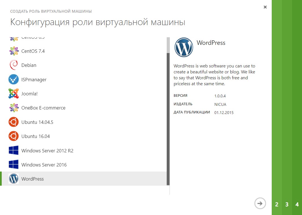Close the virtual machine role dialog

265,7
